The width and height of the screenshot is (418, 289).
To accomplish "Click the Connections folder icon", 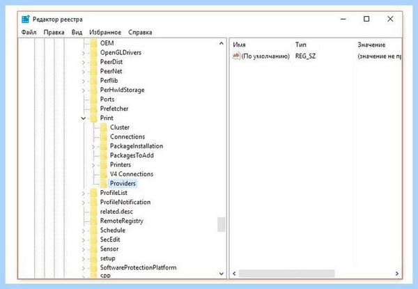I will [x=104, y=136].
